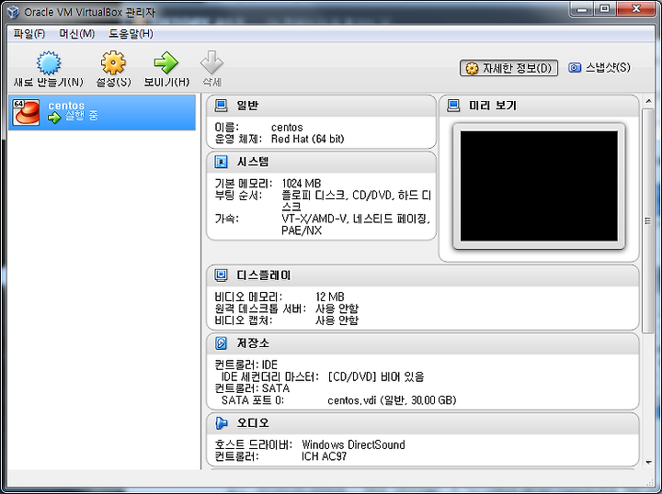The width and height of the screenshot is (662, 494).
Task: Click VT-X/AMD-V acceleration value
Action: coord(356,224)
